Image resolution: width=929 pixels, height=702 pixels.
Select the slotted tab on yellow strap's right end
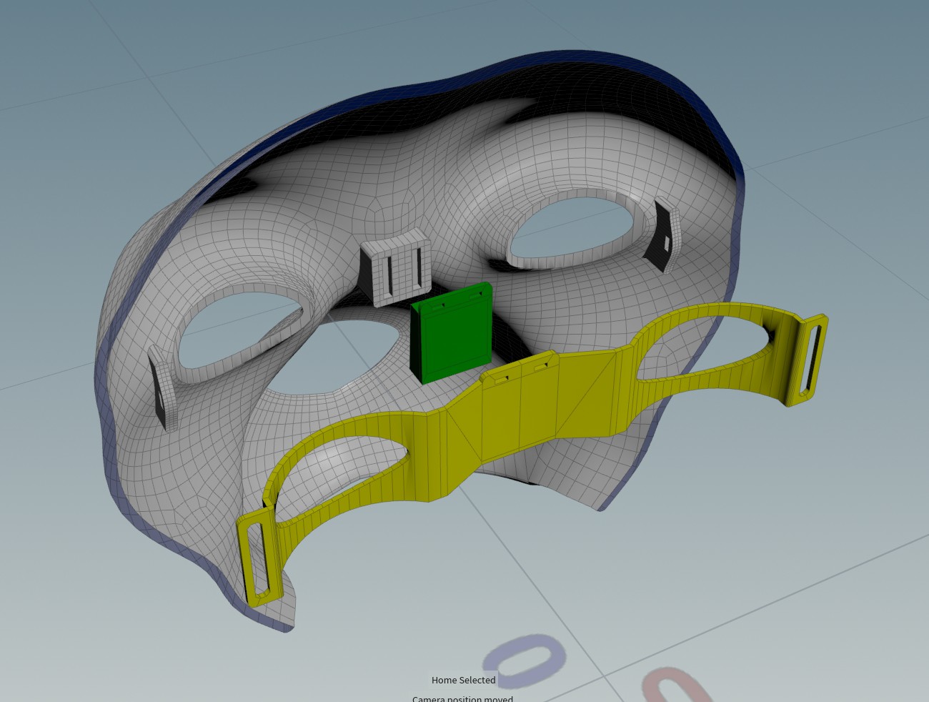(x=808, y=360)
